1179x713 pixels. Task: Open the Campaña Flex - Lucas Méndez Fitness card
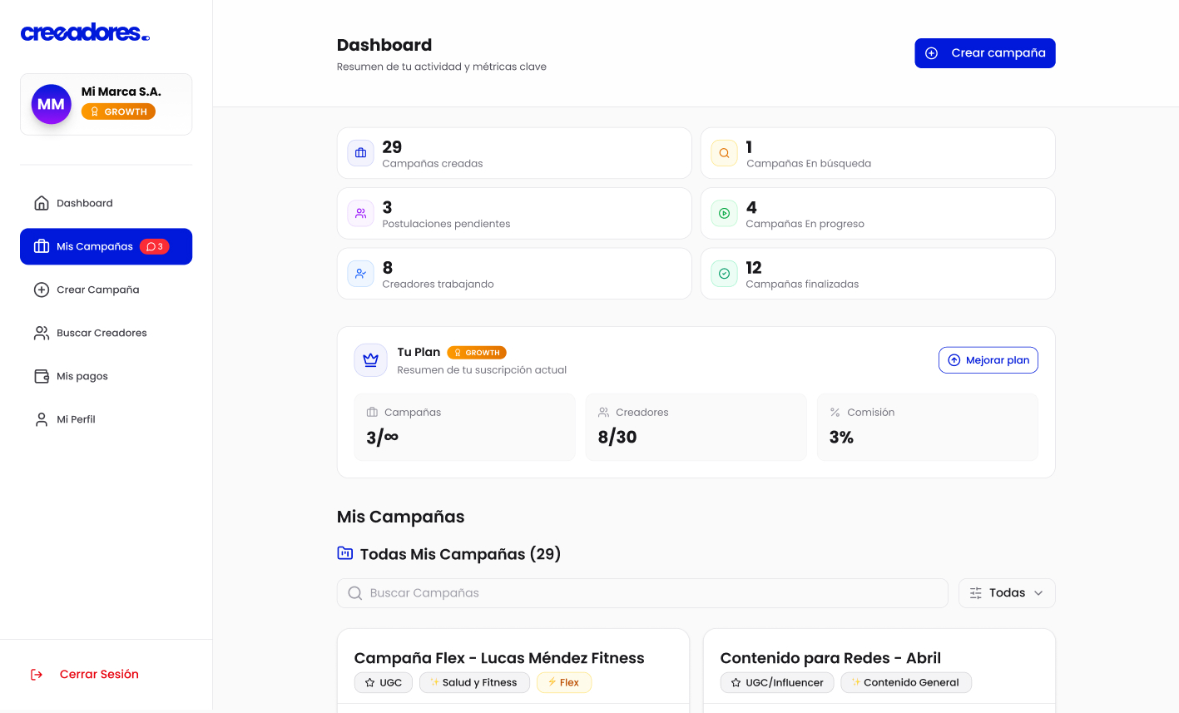(499, 658)
